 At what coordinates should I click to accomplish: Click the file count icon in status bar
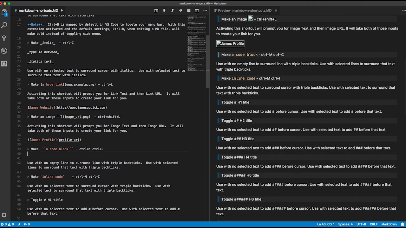27,224
